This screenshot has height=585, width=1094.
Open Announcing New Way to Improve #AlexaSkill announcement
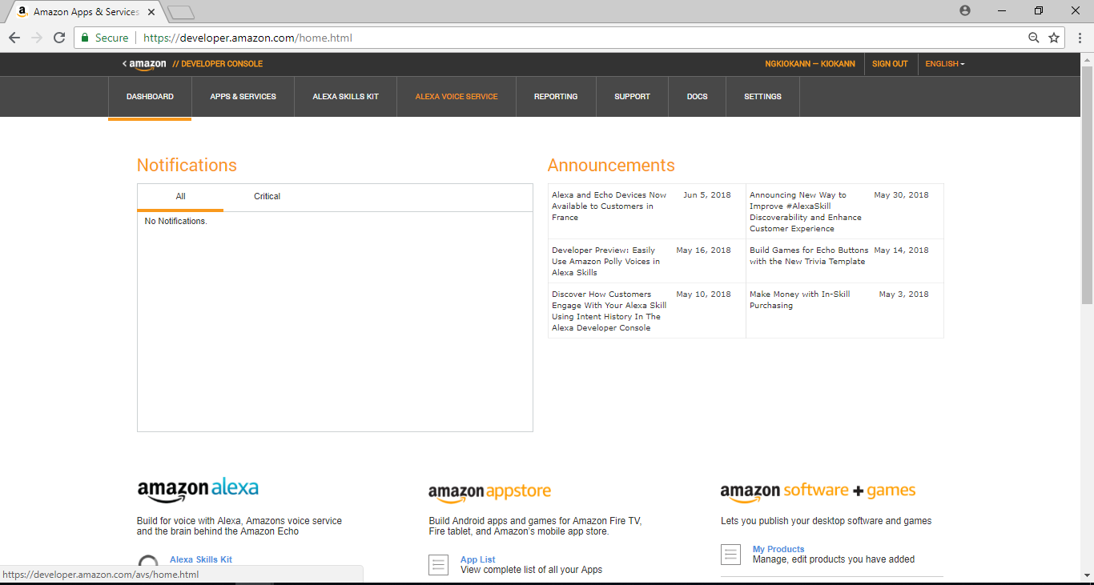[806, 212]
